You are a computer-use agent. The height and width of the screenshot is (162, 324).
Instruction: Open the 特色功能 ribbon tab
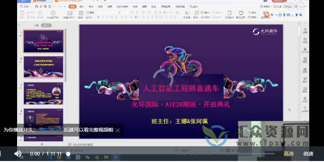pyautogui.click(x=180, y=7)
